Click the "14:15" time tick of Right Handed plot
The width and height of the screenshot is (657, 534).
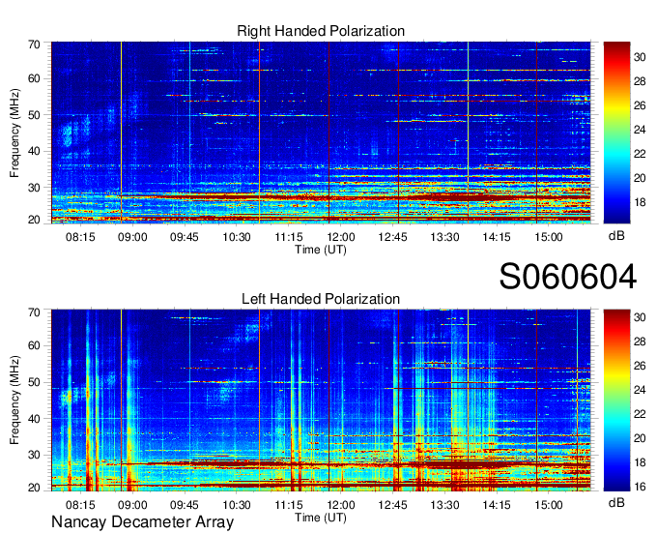497,237
